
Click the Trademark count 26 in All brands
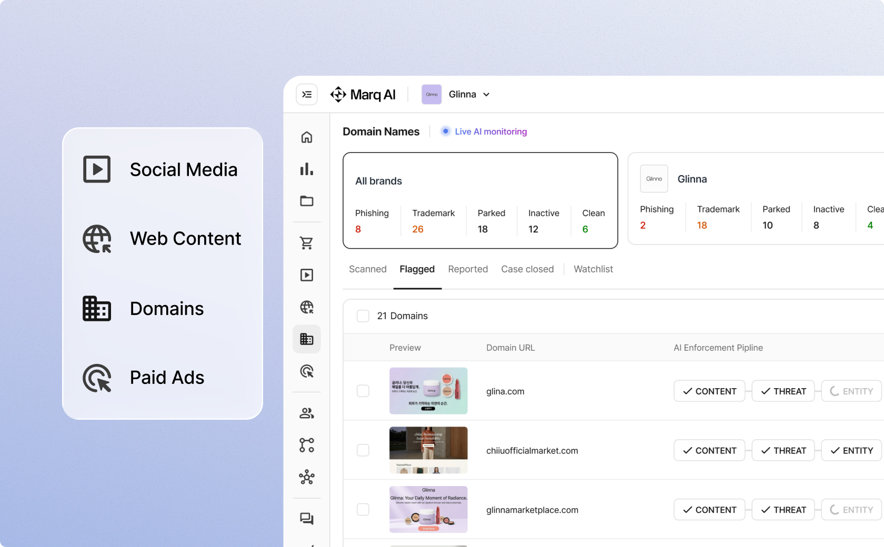[418, 229]
